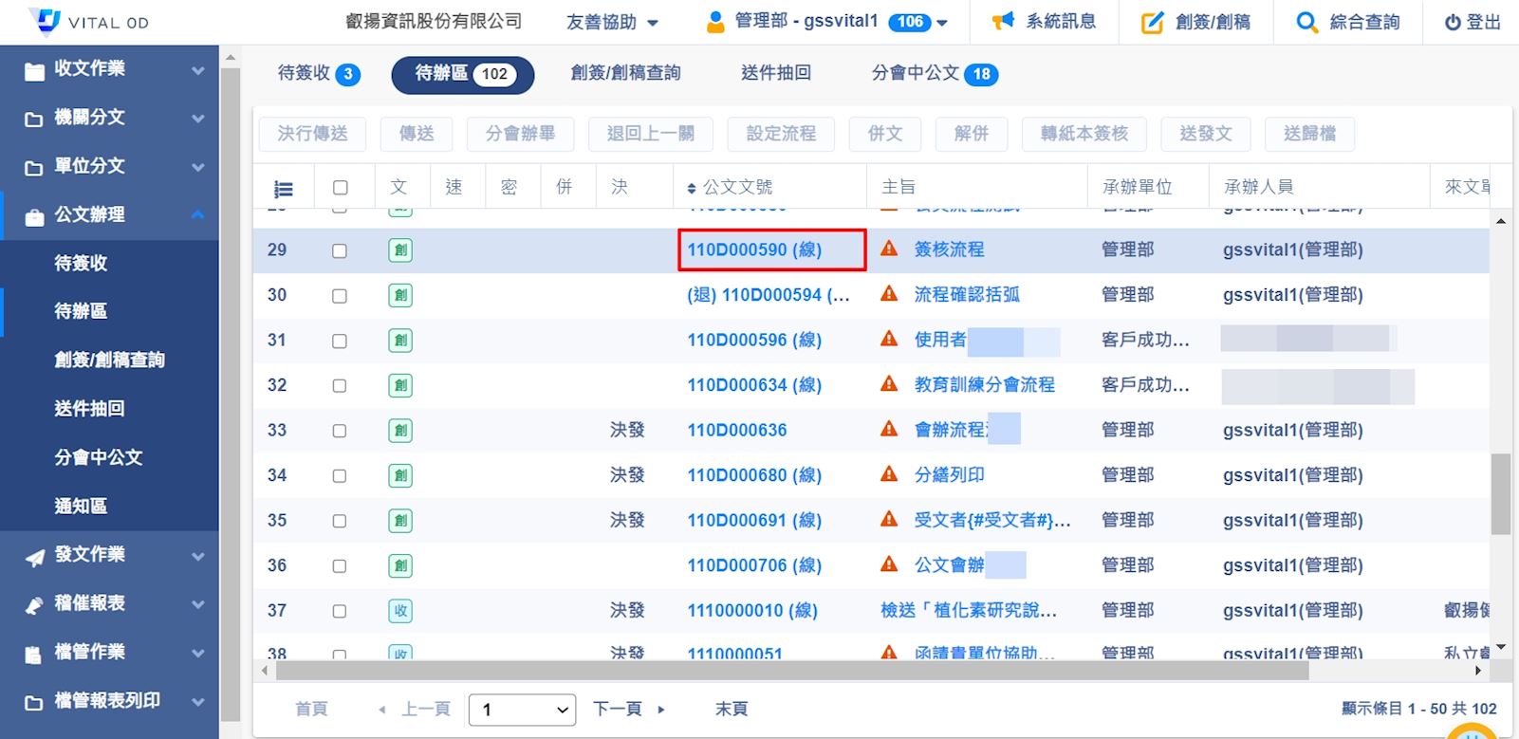Image resolution: width=1519 pixels, height=739 pixels.
Task: Click the warning triangle beside 簽核流程
Action: coord(889,249)
